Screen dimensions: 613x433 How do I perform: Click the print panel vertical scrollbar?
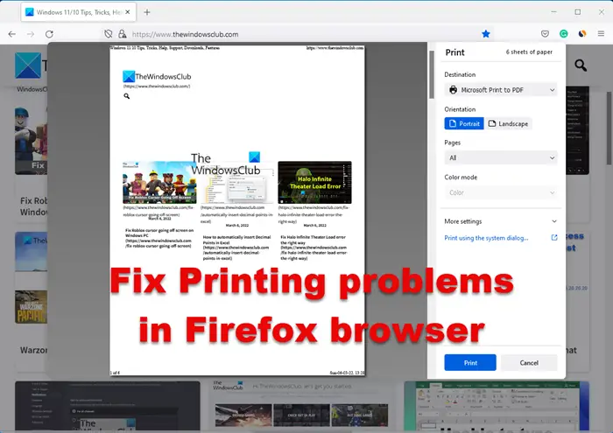pos(432,74)
